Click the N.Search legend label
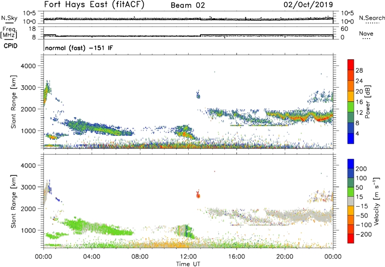Image resolution: width=385 pixels, height=267 pixels. coord(372,18)
